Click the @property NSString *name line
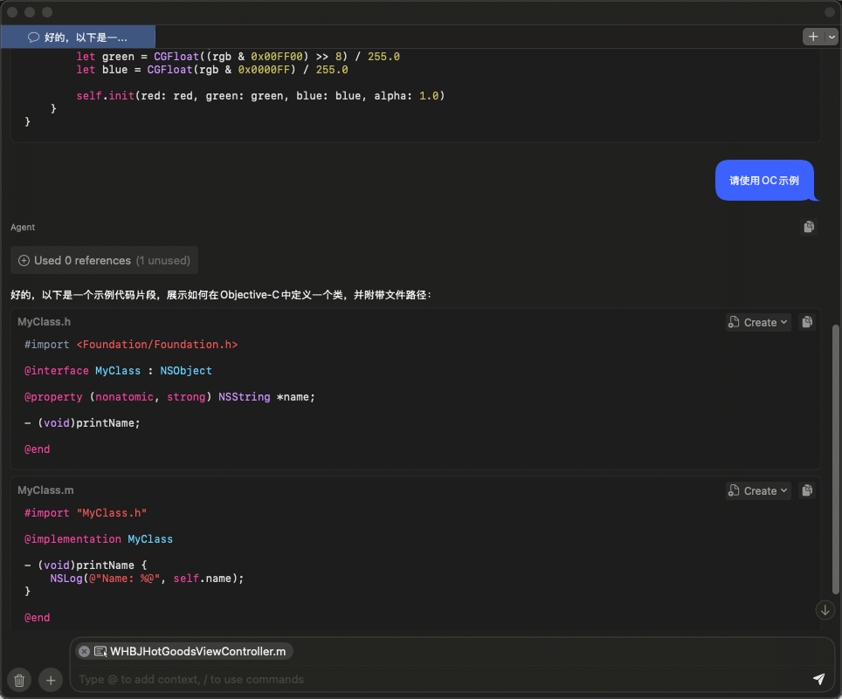Screen dimensions: 842x699 [x=169, y=397]
